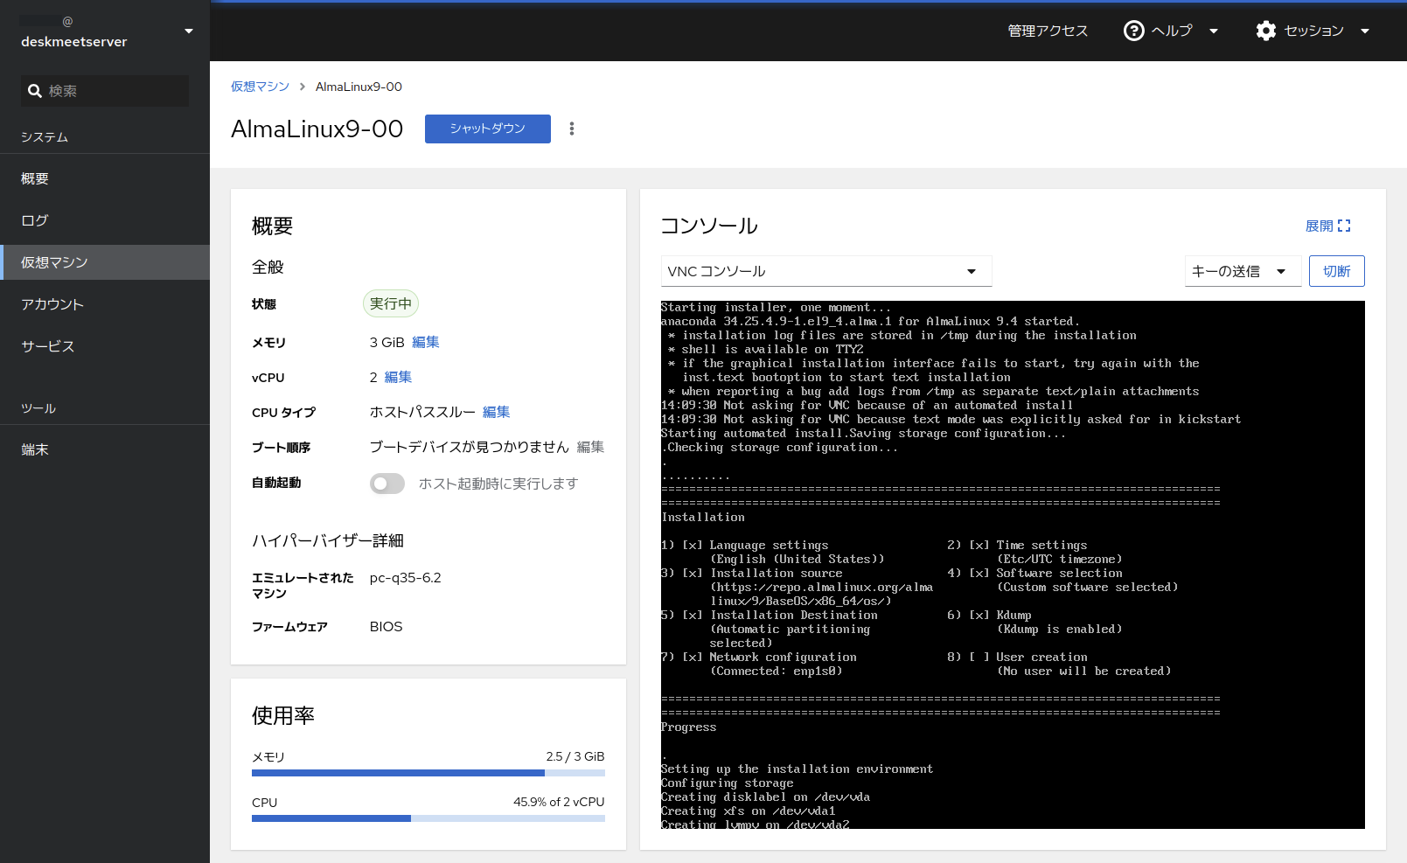Click inside the VNC console screen
This screenshot has height=863, width=1407.
click(x=1013, y=565)
